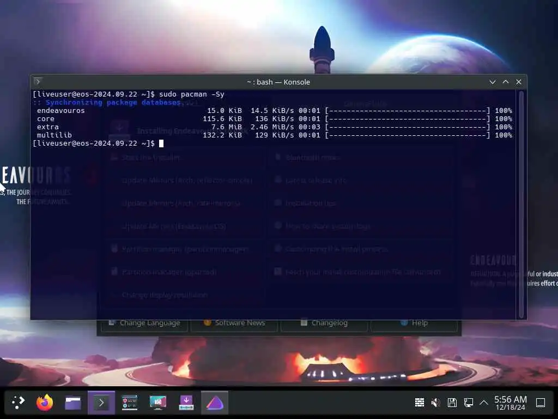Click the '115.6 KiB' size value
Viewport: 558px width, 419px height.
coord(222,119)
